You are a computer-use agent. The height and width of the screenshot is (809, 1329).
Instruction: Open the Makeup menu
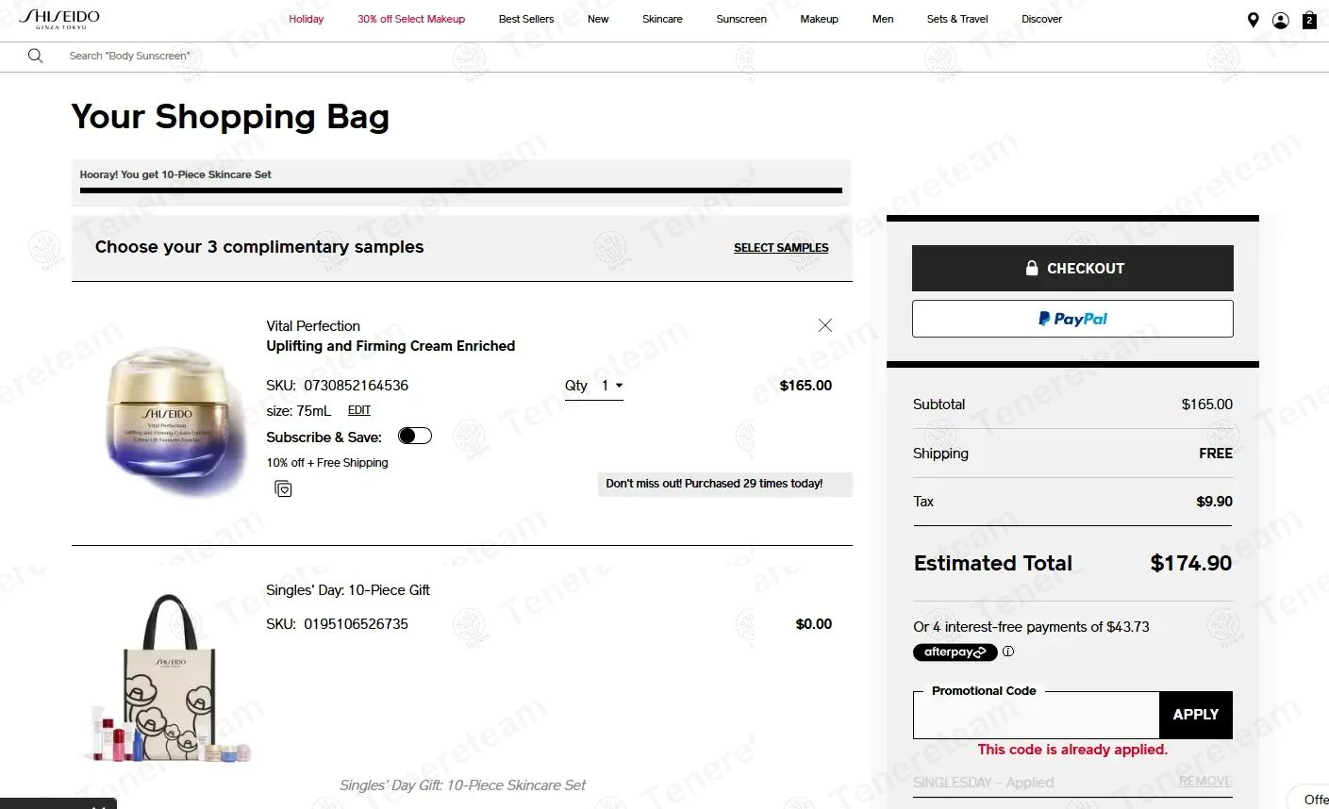(x=819, y=19)
